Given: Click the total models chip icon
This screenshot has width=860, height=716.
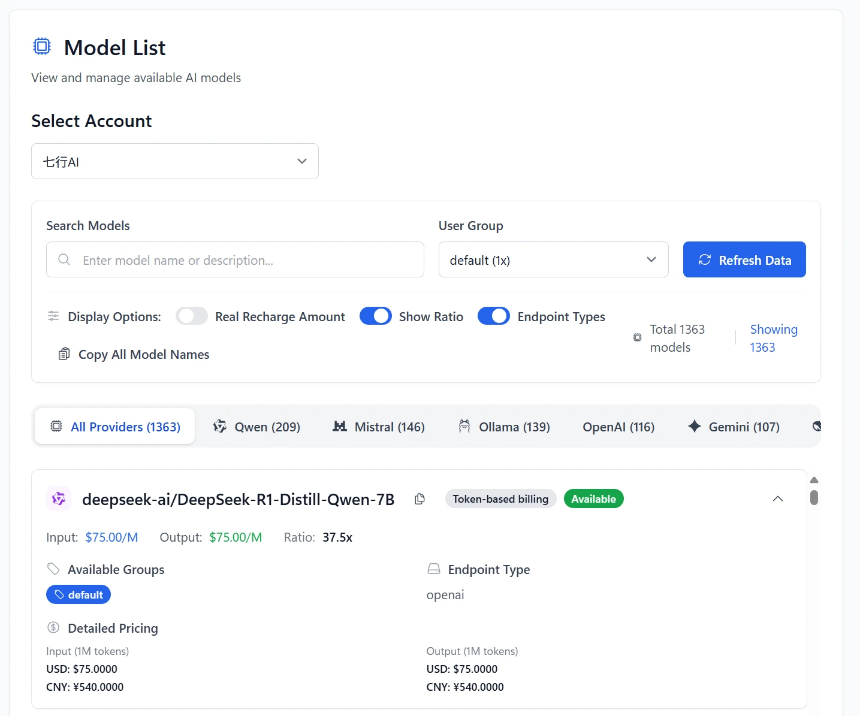Looking at the screenshot, I should [637, 338].
